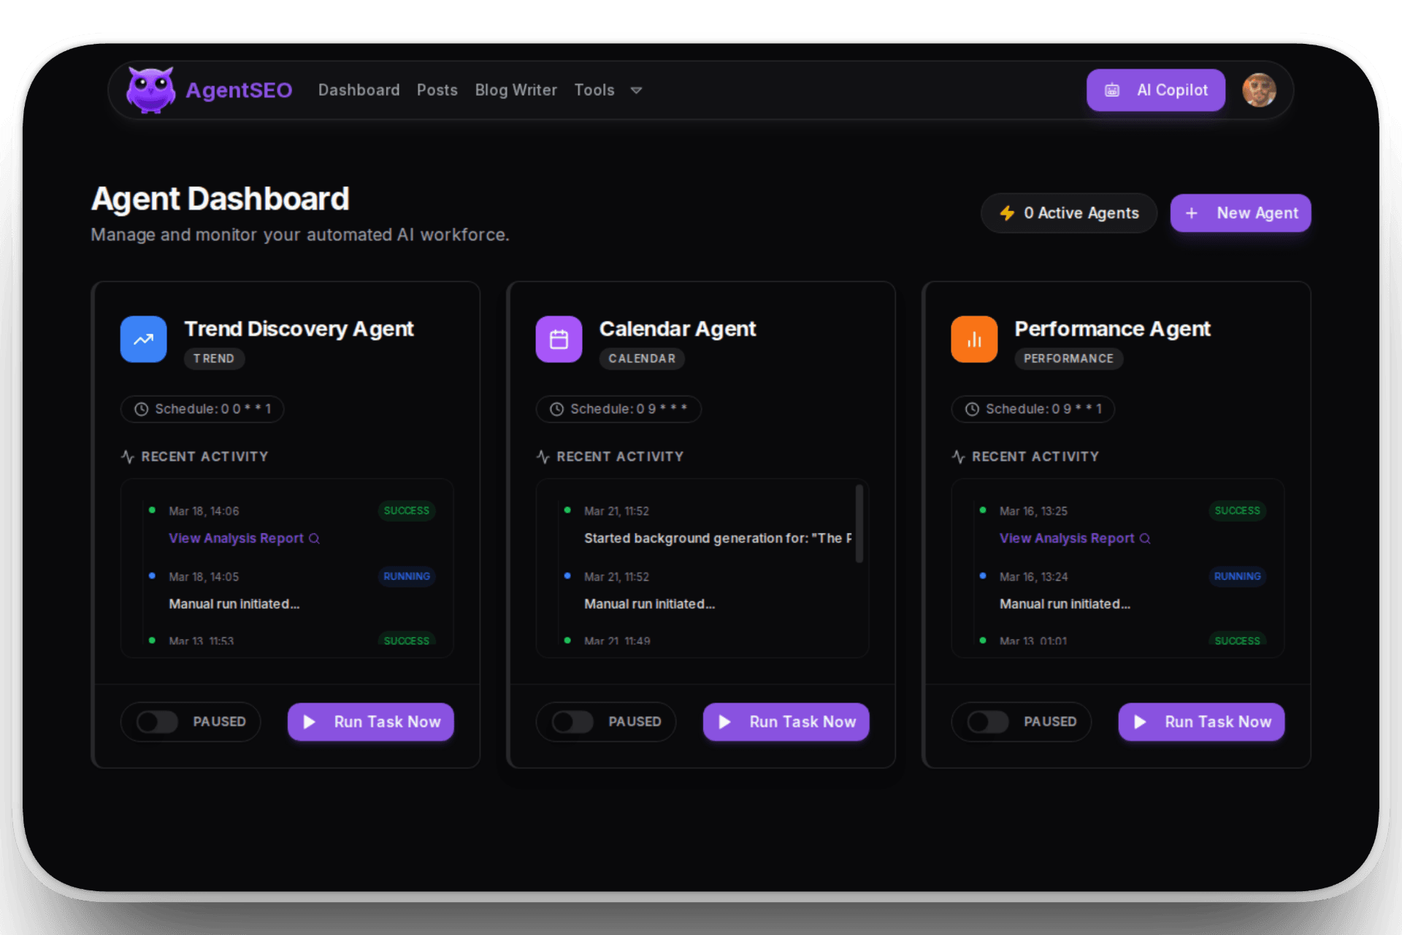Click the user profile avatar
1402x935 pixels.
point(1259,90)
